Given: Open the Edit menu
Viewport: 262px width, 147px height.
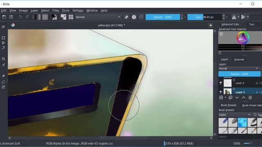Looking at the screenshot, I should (x=4, y=11).
